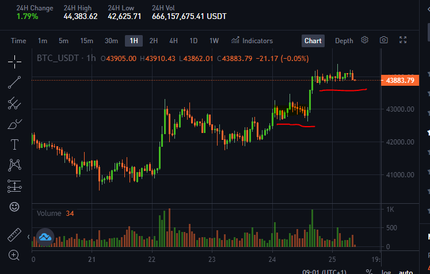Click date label 24 on time axis
The image size is (430, 274).
272,260
